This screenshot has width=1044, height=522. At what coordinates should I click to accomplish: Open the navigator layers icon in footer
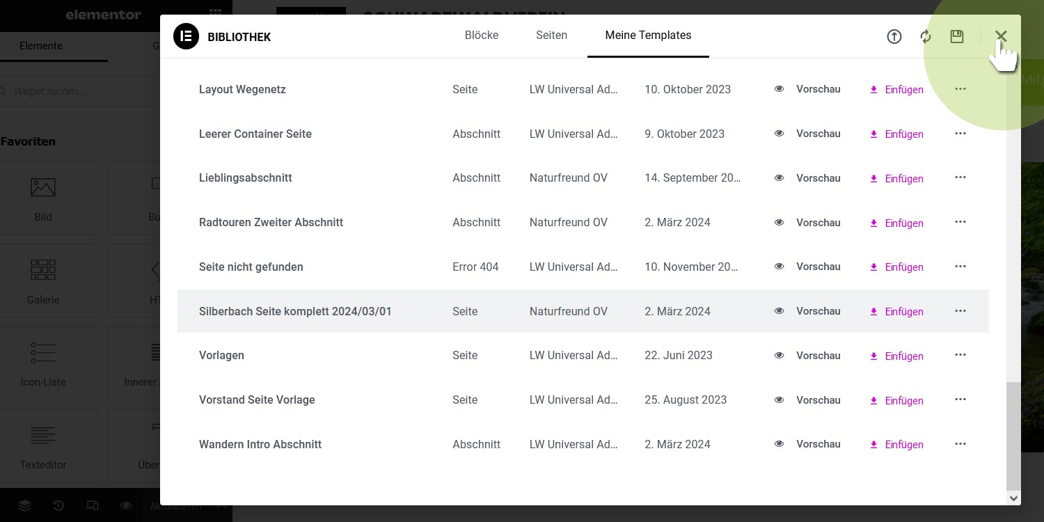click(25, 506)
